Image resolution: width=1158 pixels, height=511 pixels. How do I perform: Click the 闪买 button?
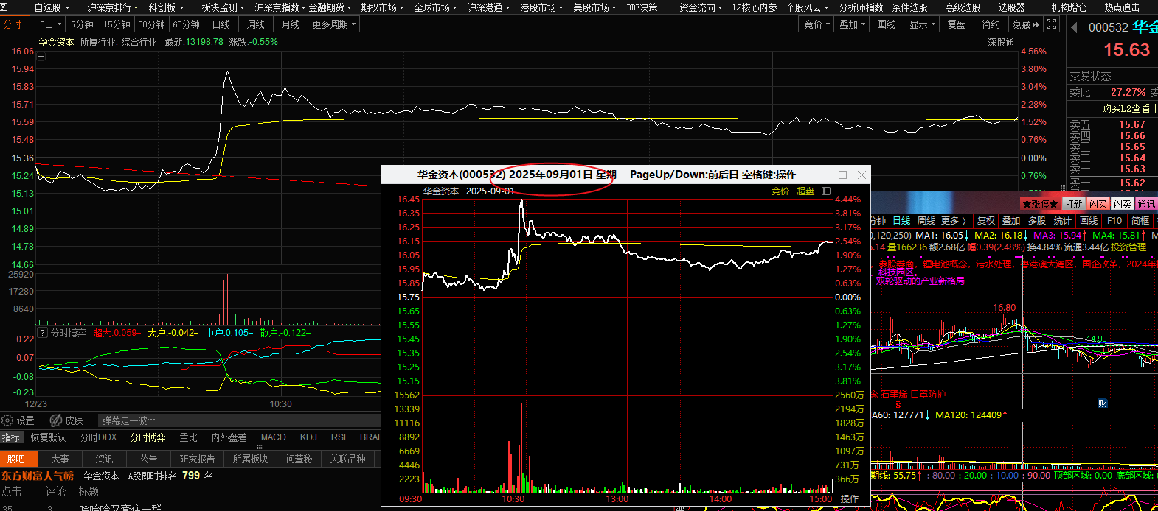coord(1098,204)
